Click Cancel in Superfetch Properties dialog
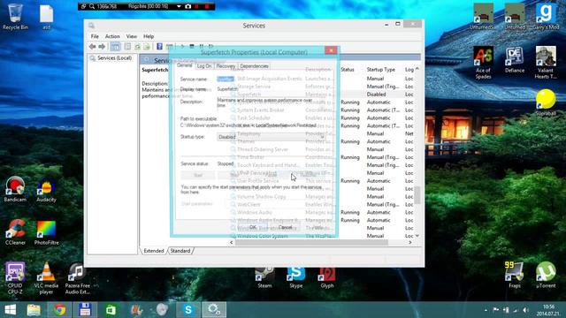 [285, 227]
